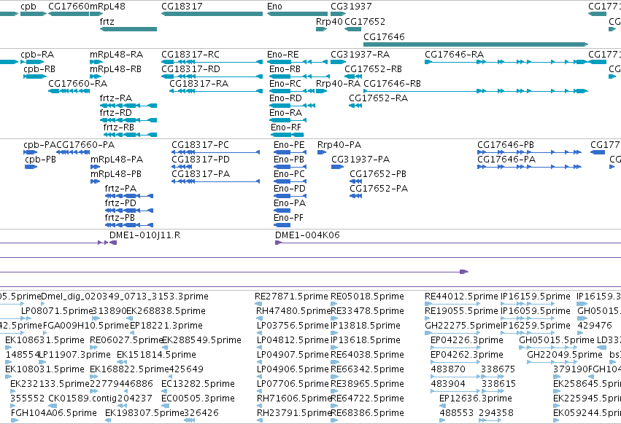Click the RE05018.5prime EST

(334, 304)
